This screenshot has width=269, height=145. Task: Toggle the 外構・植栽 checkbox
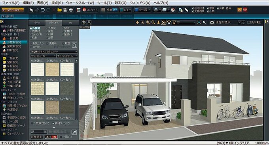tap(218, 8)
